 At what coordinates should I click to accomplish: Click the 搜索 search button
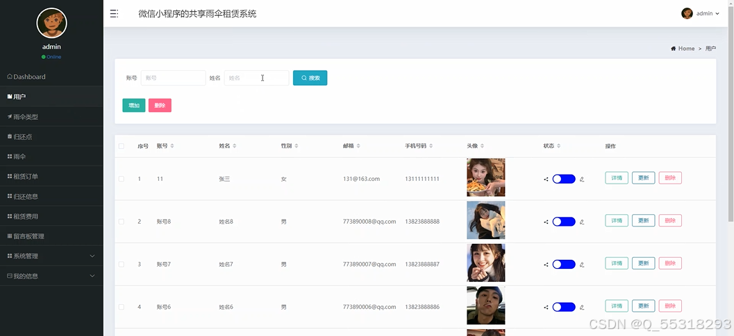pyautogui.click(x=310, y=78)
